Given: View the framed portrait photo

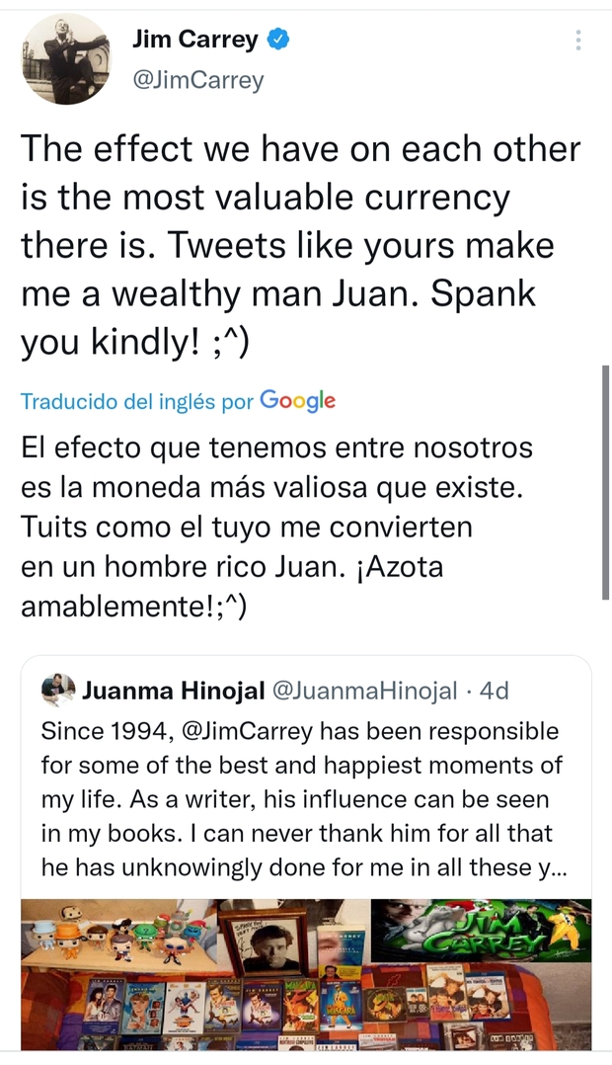Looking at the screenshot, I should 264,939.
